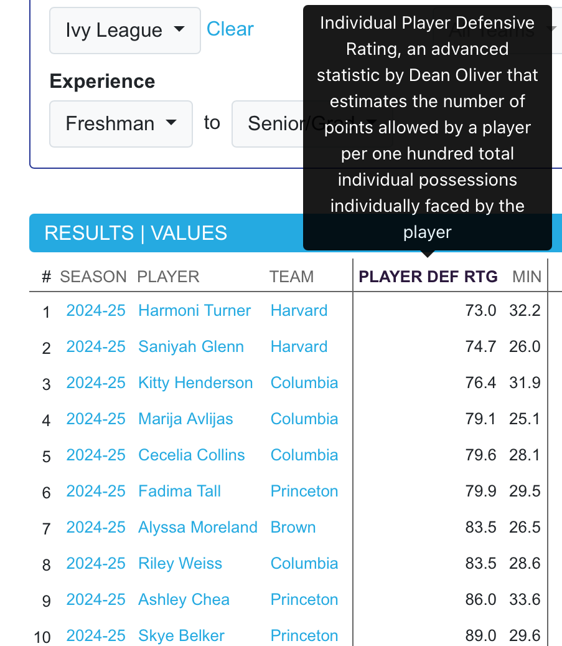
Task: Open Harvard team link in row one
Action: (x=299, y=311)
